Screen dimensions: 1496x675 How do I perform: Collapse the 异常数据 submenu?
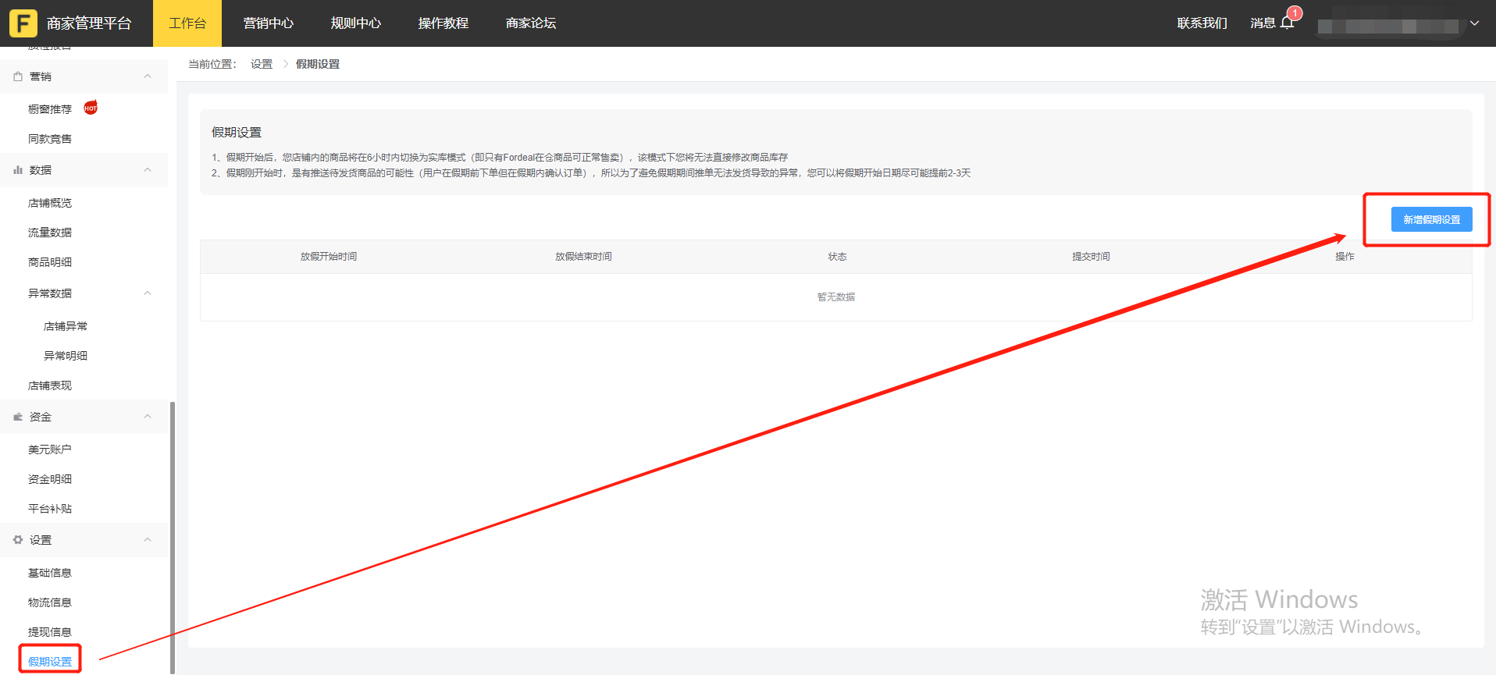[x=148, y=293]
